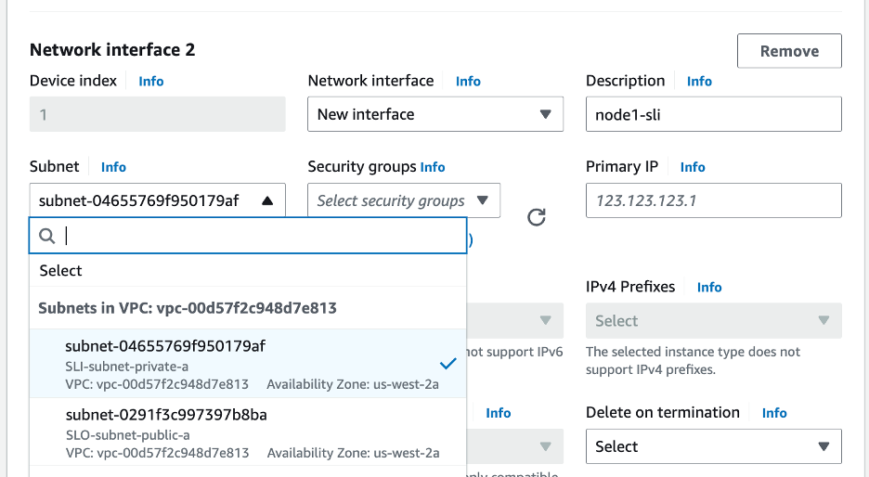Open Info link beside Security groups
The height and width of the screenshot is (477, 869).
pos(433,167)
